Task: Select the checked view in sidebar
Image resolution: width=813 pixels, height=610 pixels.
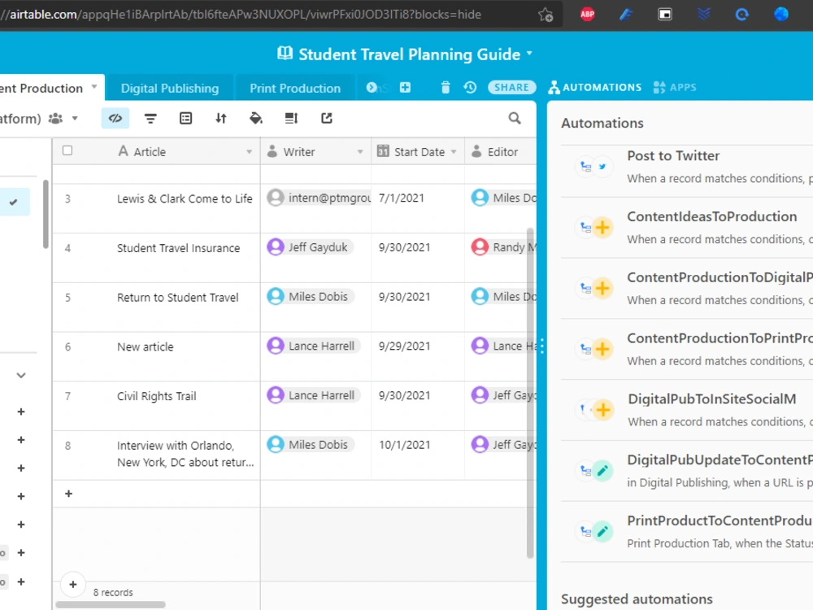Action: point(15,202)
